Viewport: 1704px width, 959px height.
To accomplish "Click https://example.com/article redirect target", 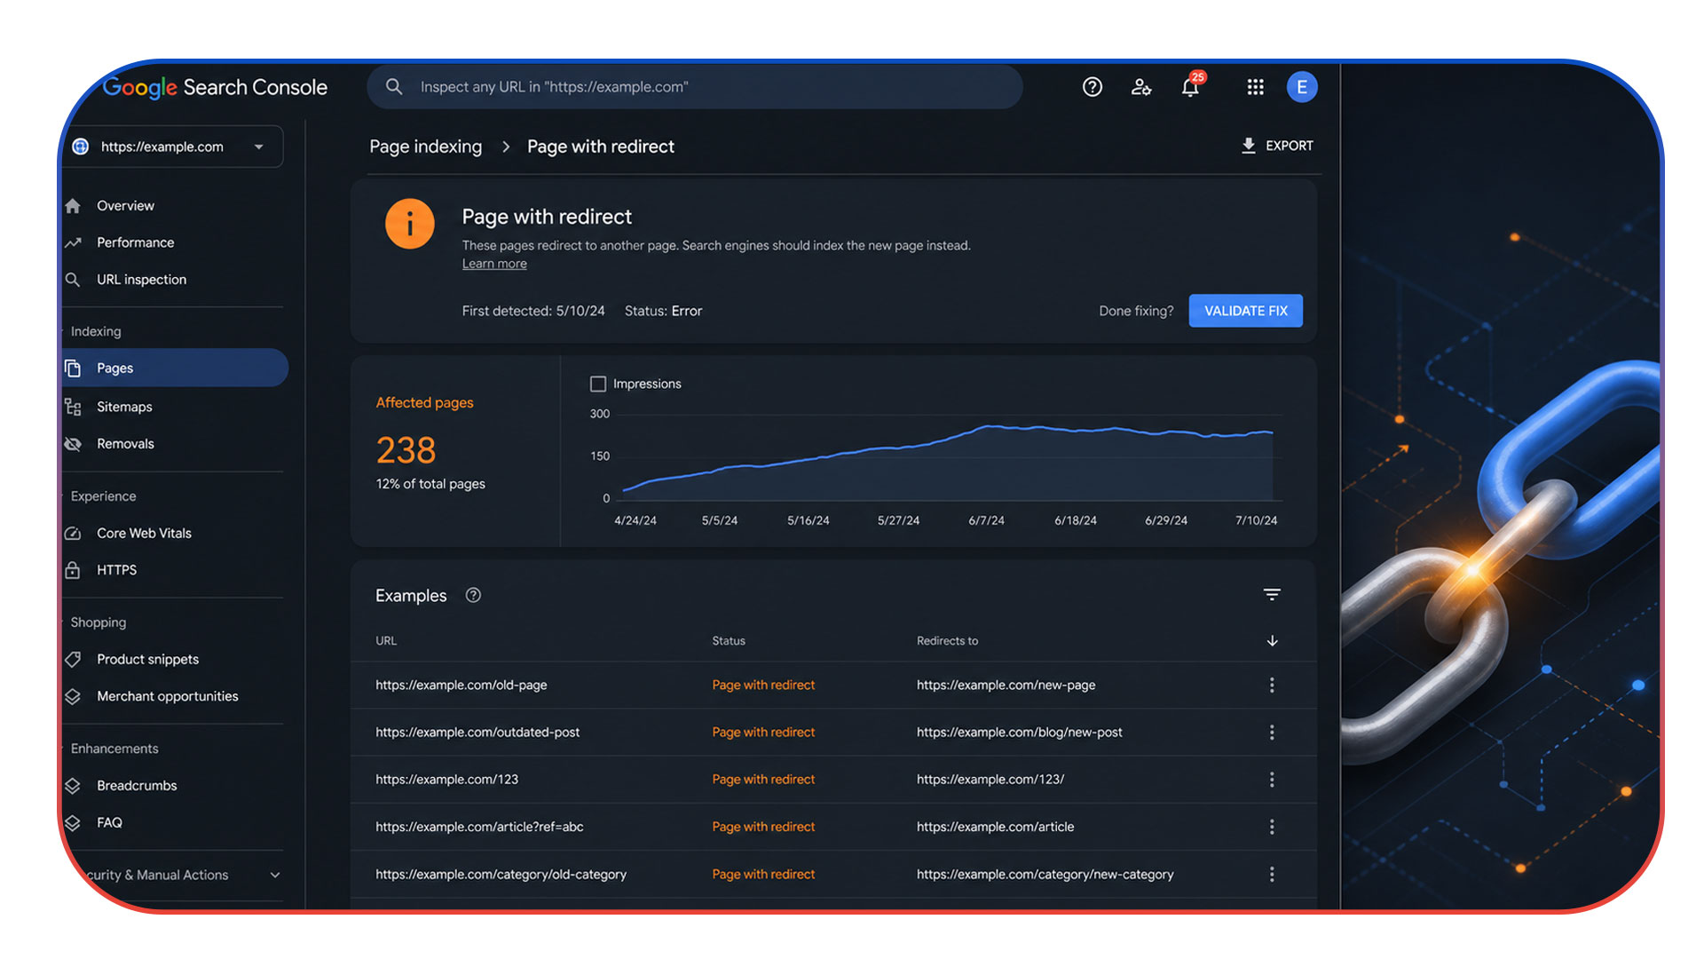I will coord(995,827).
